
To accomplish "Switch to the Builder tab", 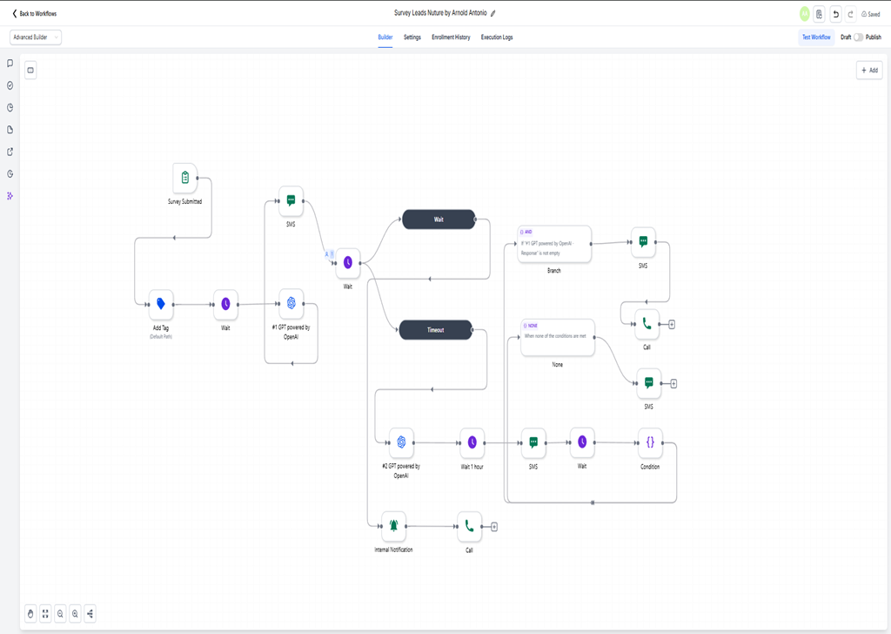I will pos(385,37).
